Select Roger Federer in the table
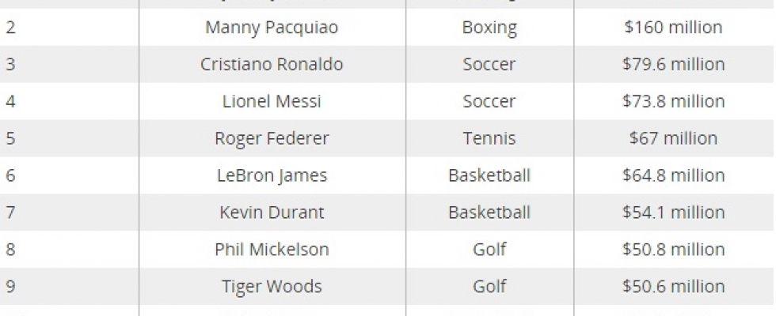This screenshot has height=316, width=776. [x=272, y=139]
